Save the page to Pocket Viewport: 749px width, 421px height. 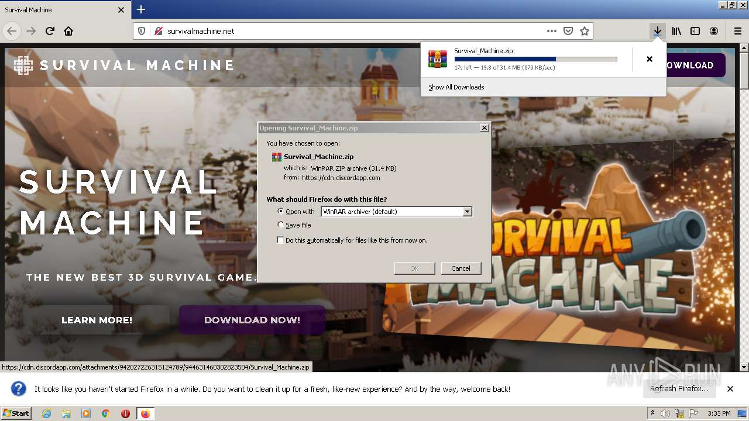point(568,31)
